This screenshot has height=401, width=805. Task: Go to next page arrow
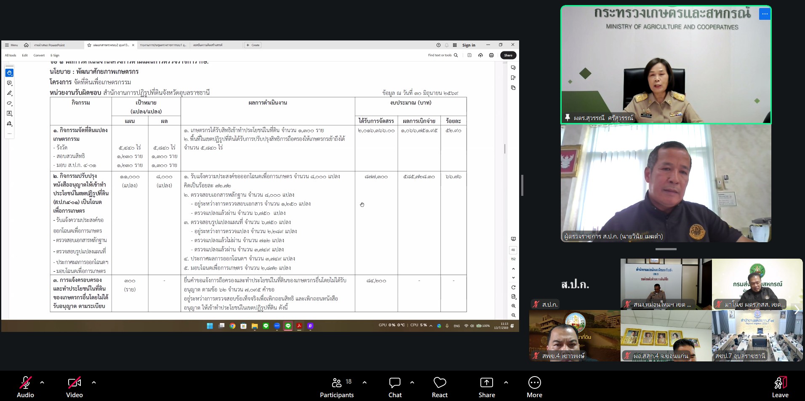point(513,278)
